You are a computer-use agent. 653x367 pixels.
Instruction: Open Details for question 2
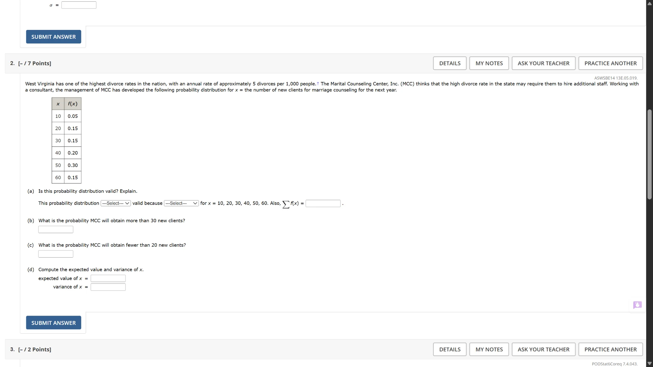(450, 63)
